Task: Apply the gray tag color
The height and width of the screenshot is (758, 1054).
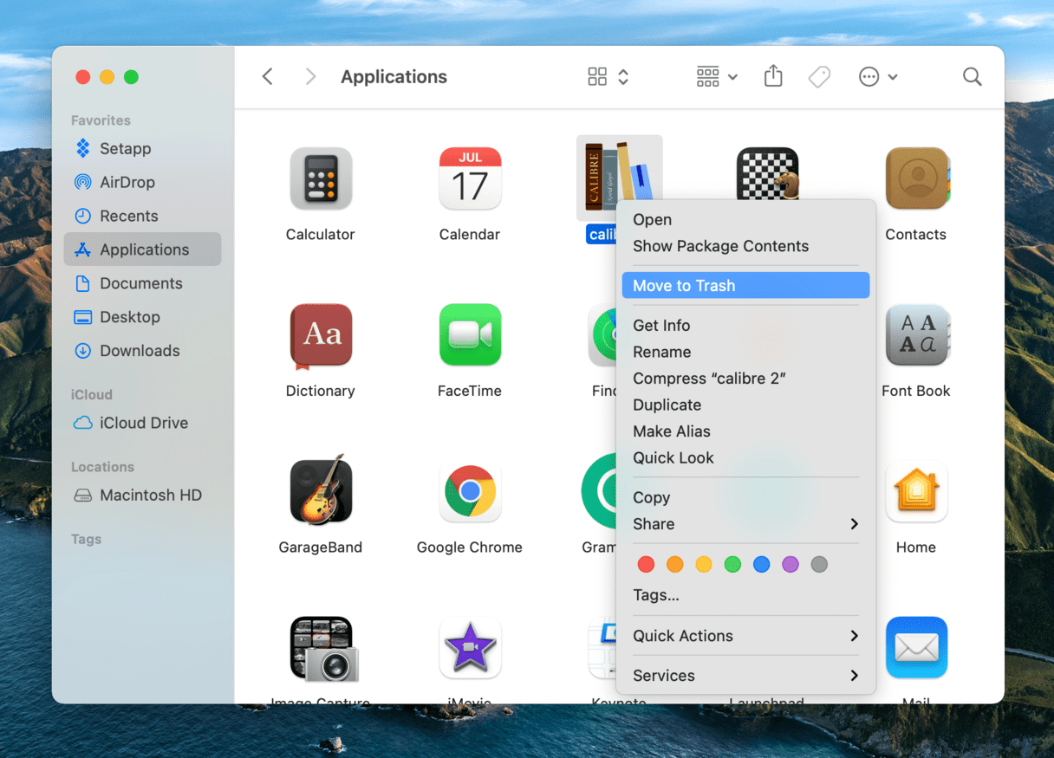Action: (819, 565)
